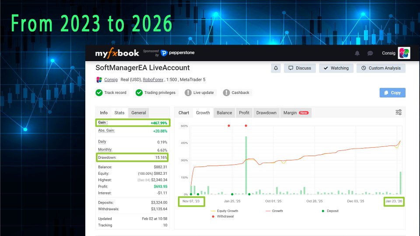Click the Copy button

pos(392,93)
